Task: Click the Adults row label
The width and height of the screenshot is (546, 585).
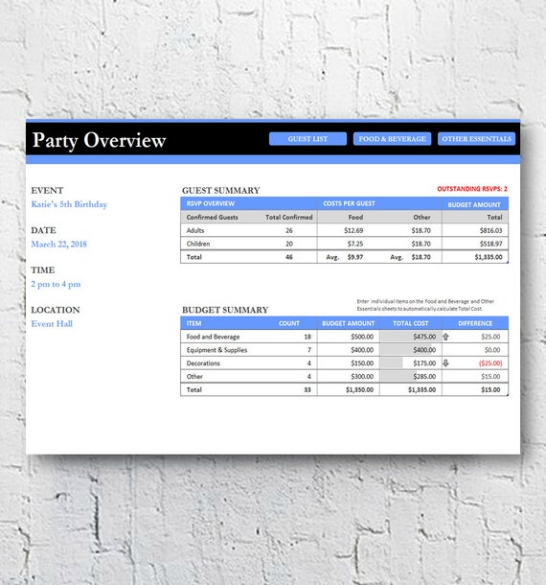Action: pos(195,230)
